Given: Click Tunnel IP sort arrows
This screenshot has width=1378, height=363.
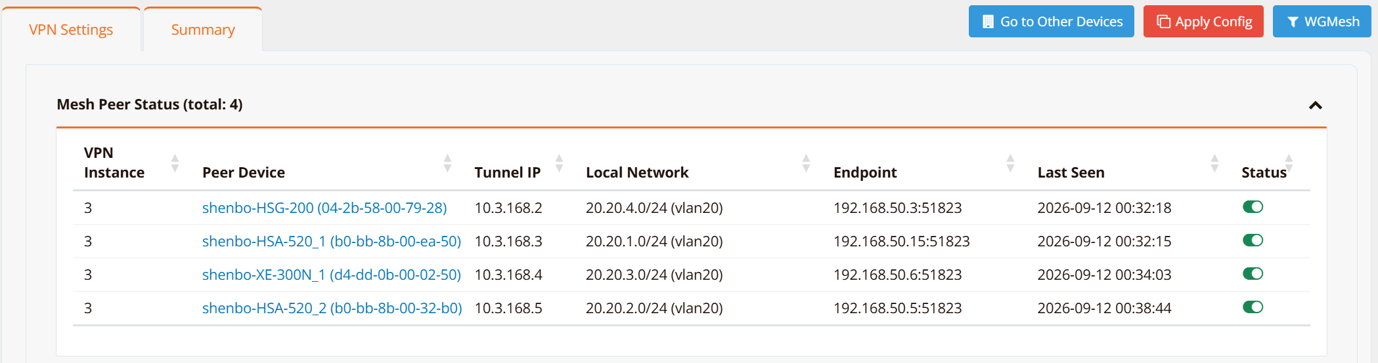Looking at the screenshot, I should click(x=559, y=163).
